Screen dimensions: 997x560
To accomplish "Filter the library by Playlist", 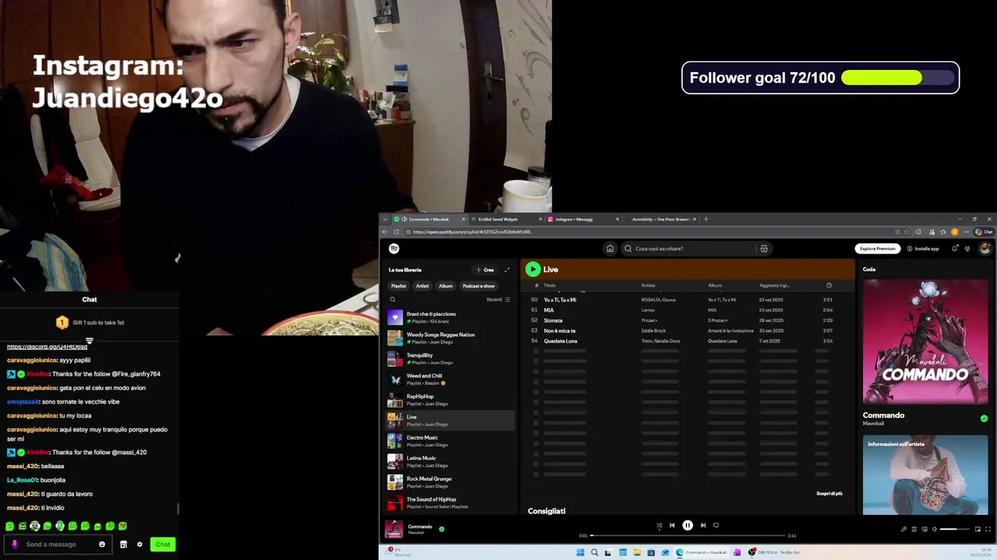I will (x=398, y=285).
